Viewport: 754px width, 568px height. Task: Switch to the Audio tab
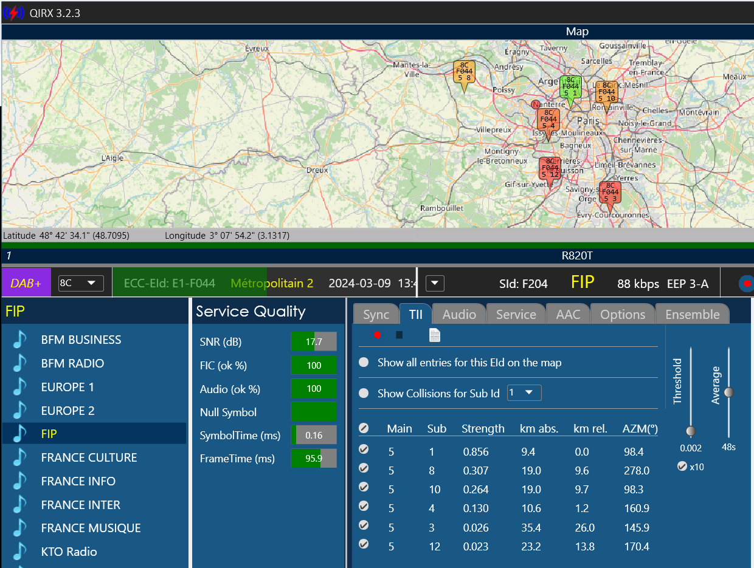459,314
